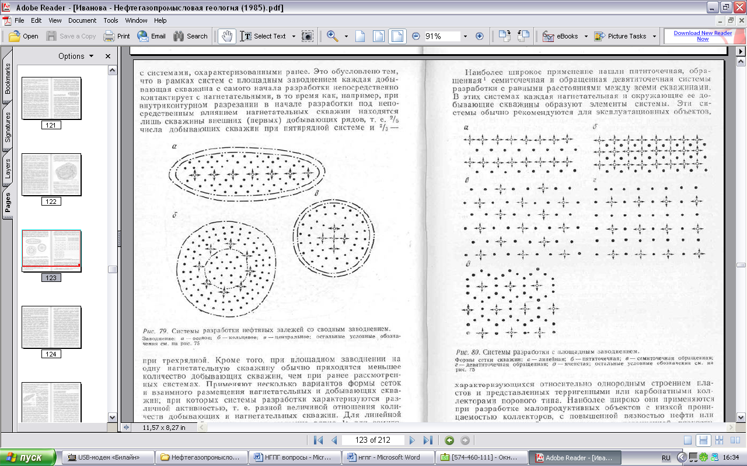Expand the zoom tool dropdown arrow
Screen dimensions: 747x466
click(346, 36)
